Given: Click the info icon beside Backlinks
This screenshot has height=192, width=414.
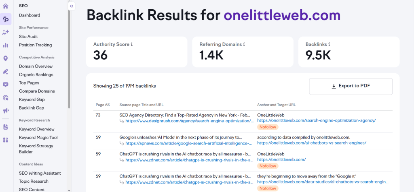Looking at the screenshot, I should 330,44.
